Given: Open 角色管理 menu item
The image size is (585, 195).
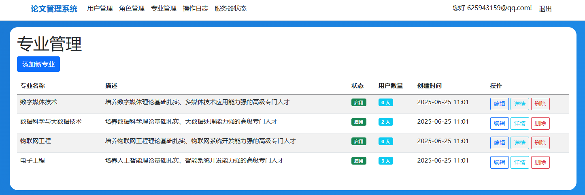Looking at the screenshot, I should [x=132, y=9].
